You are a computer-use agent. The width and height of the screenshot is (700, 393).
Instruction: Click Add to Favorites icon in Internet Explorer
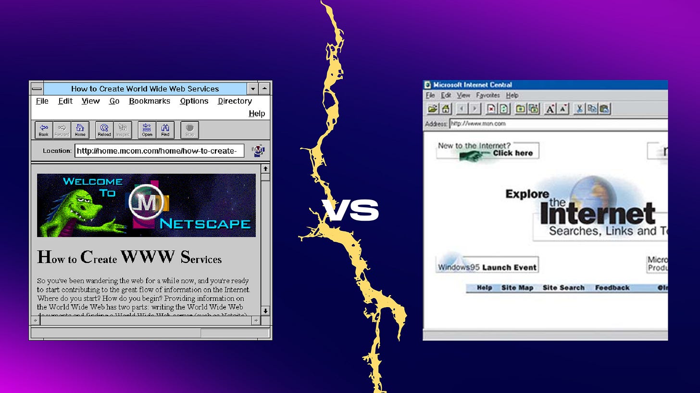pyautogui.click(x=533, y=109)
